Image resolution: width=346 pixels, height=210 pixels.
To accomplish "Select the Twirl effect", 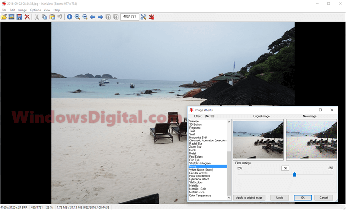I will tap(192, 131).
